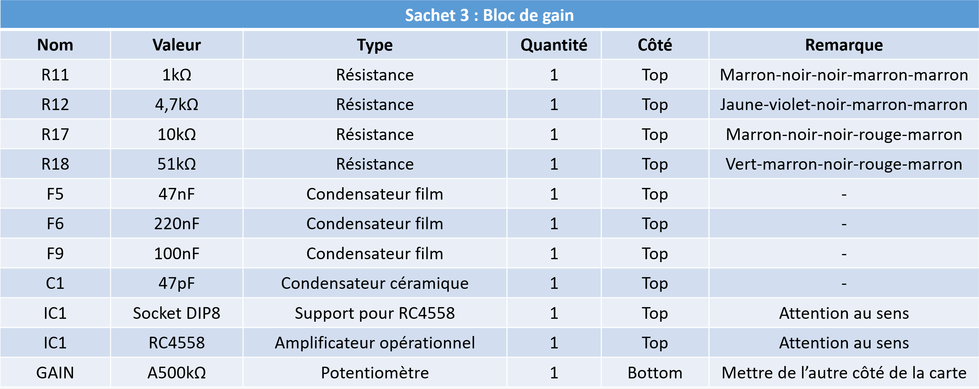Select the Nom column header
The width and height of the screenshot is (979, 389).
(55, 45)
